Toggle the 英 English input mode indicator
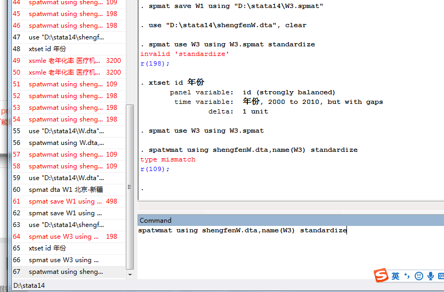 click(395, 276)
